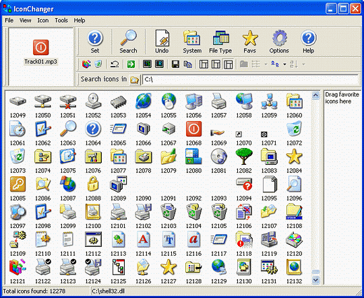Select icon 12081 CD with music note

coord(218,157)
